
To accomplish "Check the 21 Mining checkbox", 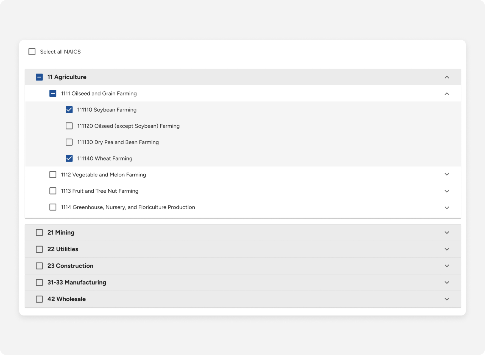I will 39,233.
